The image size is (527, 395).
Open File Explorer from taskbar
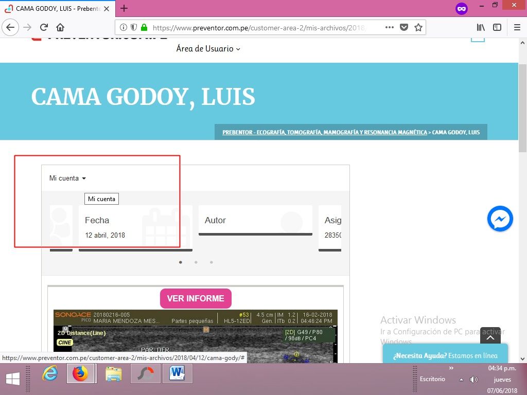click(x=114, y=373)
